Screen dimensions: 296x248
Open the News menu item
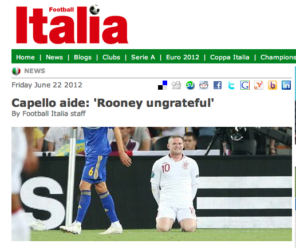point(54,57)
